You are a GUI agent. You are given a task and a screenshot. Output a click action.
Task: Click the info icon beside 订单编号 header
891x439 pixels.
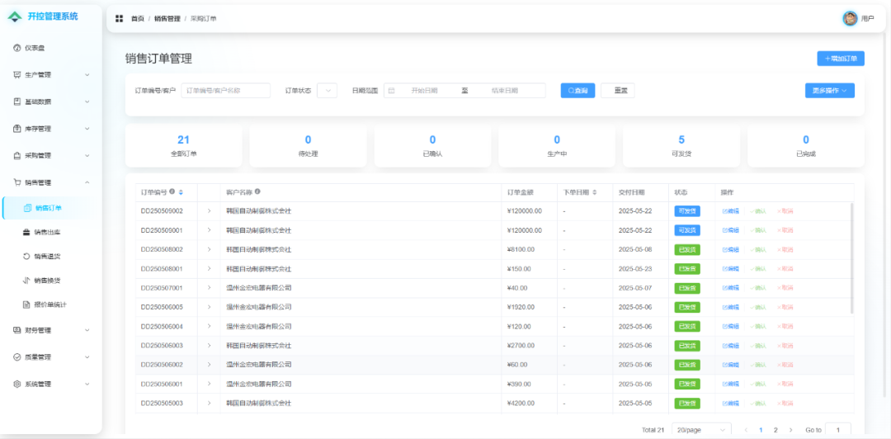[x=172, y=191]
